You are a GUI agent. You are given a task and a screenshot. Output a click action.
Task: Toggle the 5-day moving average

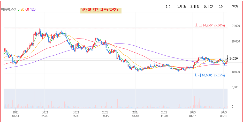pos(19,9)
